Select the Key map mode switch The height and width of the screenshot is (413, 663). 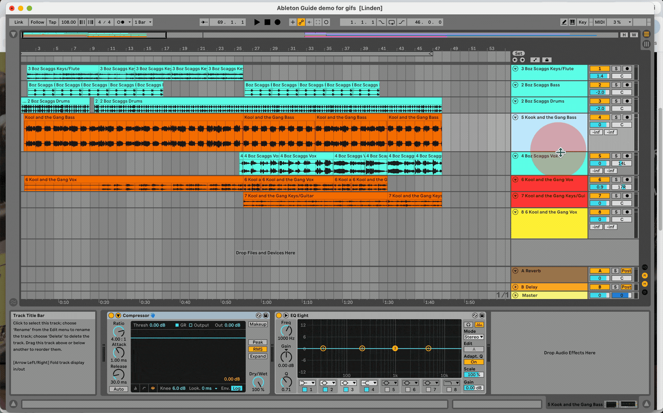click(582, 22)
